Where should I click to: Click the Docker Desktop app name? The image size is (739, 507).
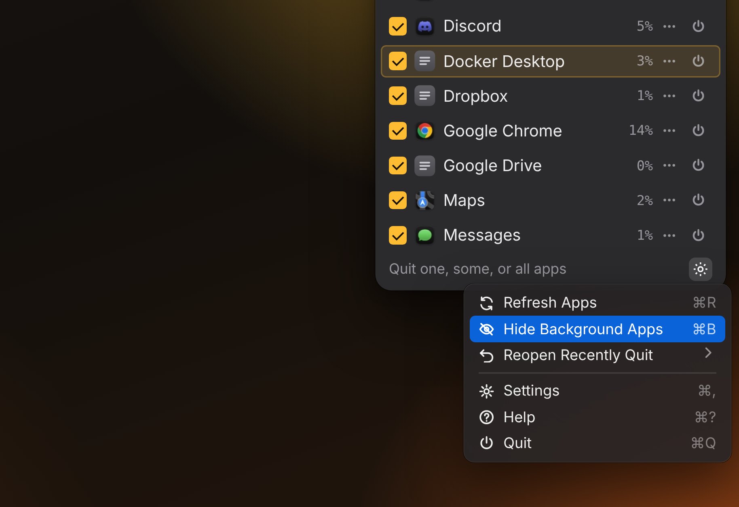click(504, 61)
